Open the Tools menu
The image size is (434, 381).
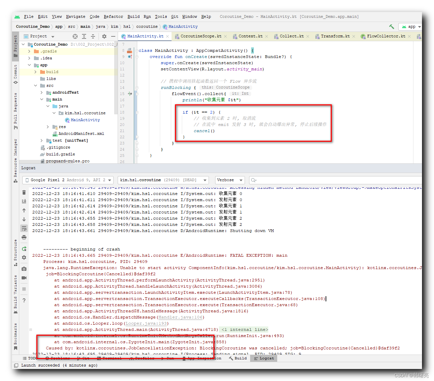pyautogui.click(x=161, y=16)
